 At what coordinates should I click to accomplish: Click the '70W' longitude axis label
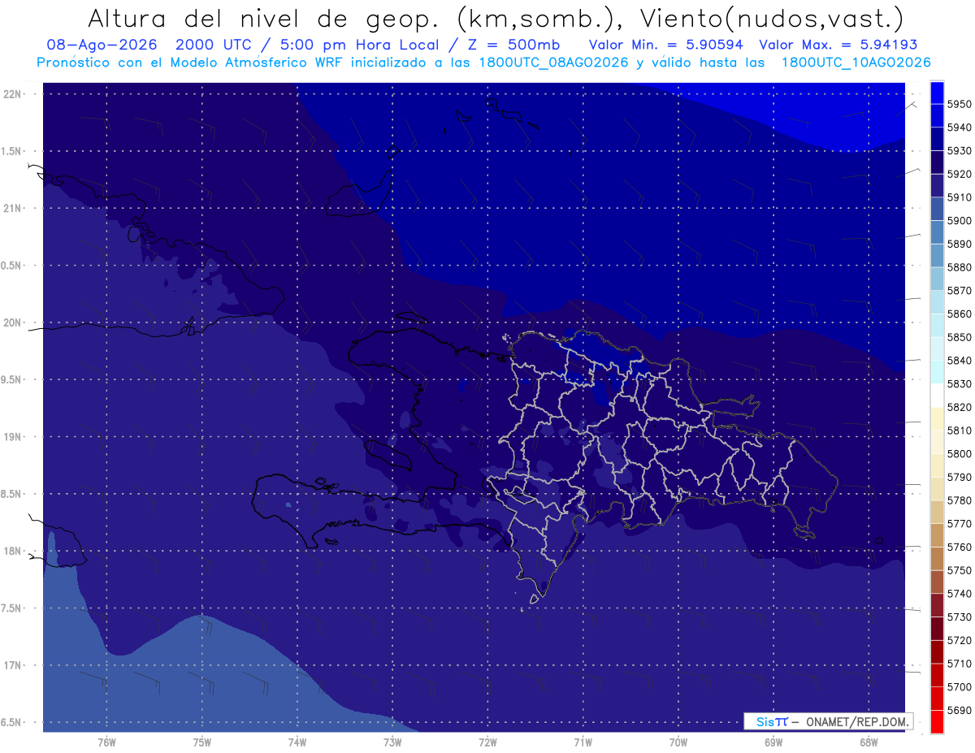[678, 742]
